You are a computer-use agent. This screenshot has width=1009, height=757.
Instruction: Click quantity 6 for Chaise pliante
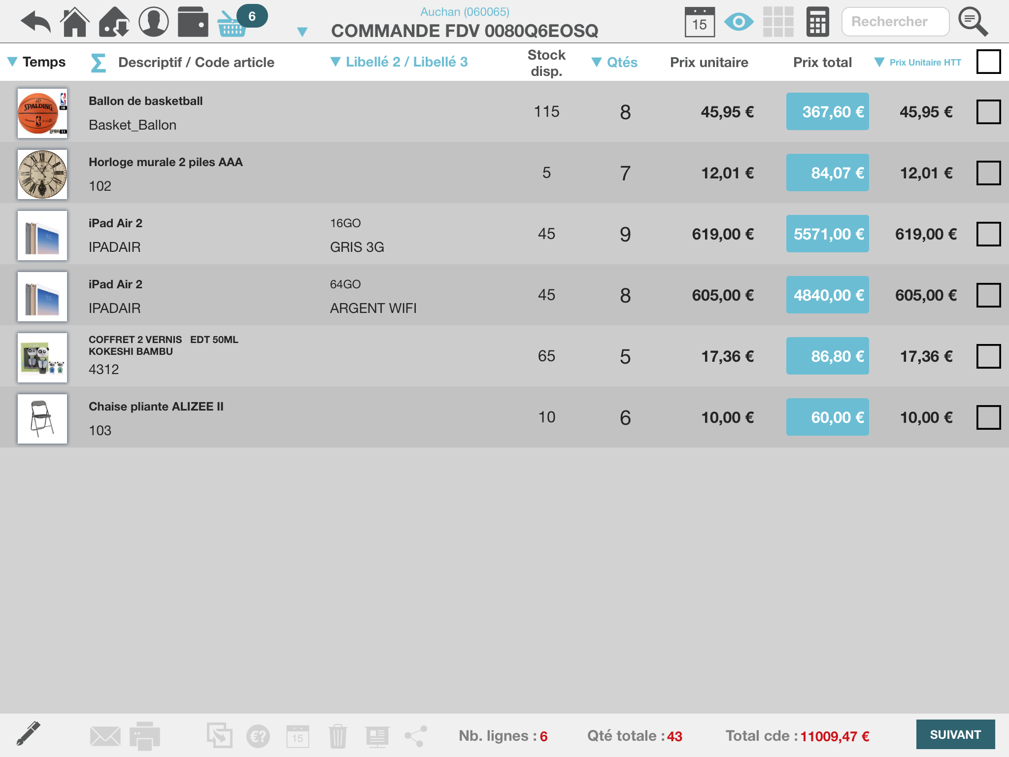coord(625,418)
